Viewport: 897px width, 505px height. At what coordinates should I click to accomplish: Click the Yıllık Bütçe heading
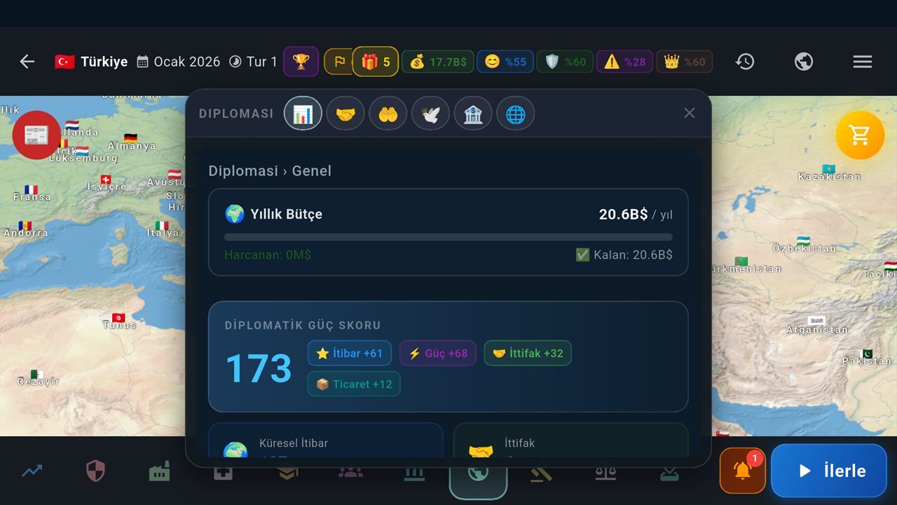point(287,214)
